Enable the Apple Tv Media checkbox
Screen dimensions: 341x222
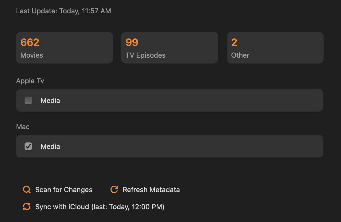tap(28, 100)
